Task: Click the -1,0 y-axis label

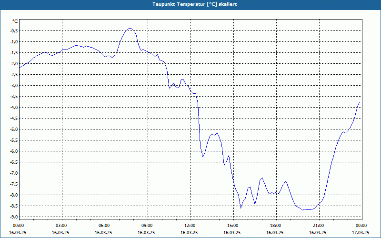Action: click(x=14, y=41)
